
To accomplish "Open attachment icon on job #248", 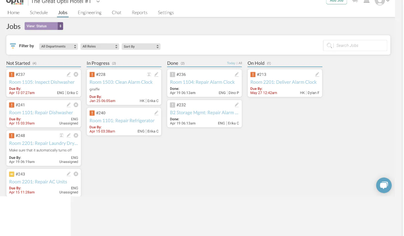I will pos(61,136).
